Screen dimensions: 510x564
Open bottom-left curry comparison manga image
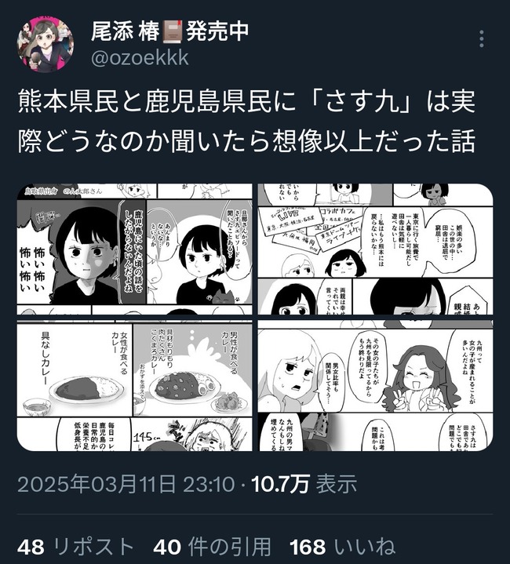coord(134,386)
